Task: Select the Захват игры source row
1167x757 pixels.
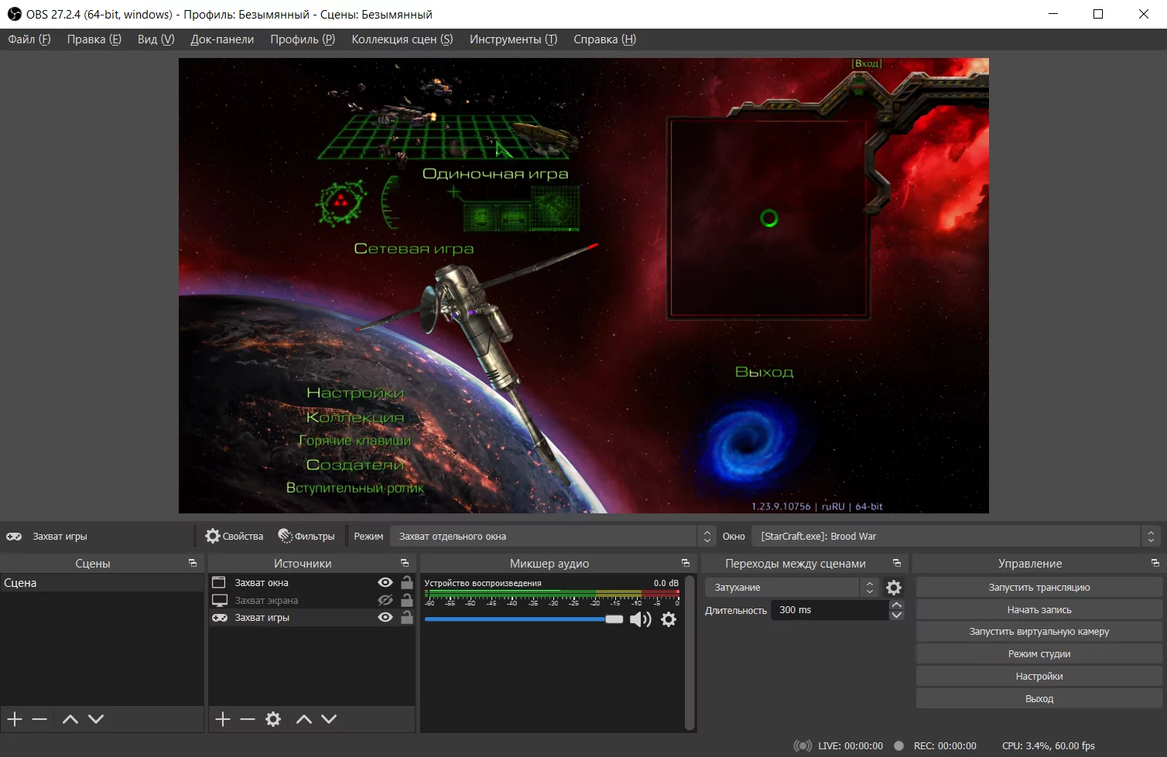Action: tap(312, 618)
